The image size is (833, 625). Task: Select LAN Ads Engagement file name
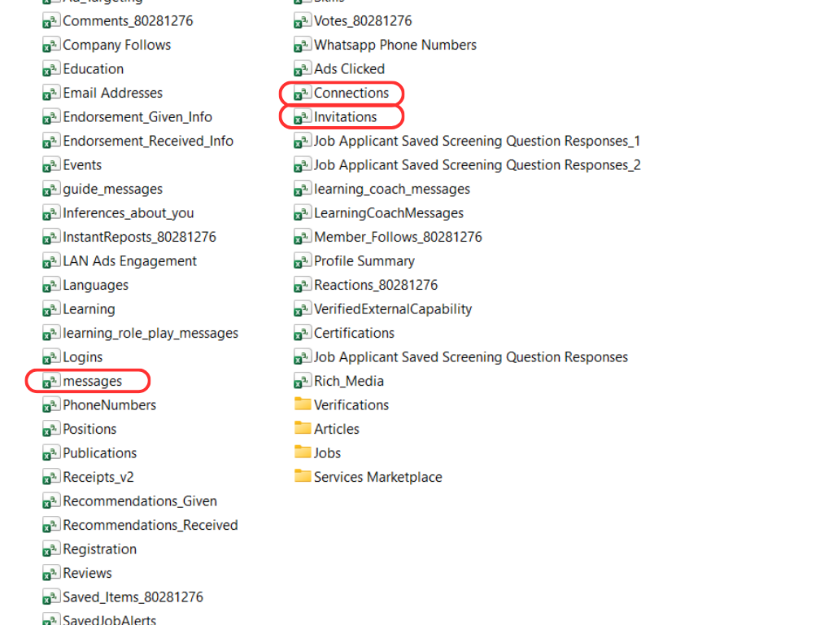click(129, 261)
